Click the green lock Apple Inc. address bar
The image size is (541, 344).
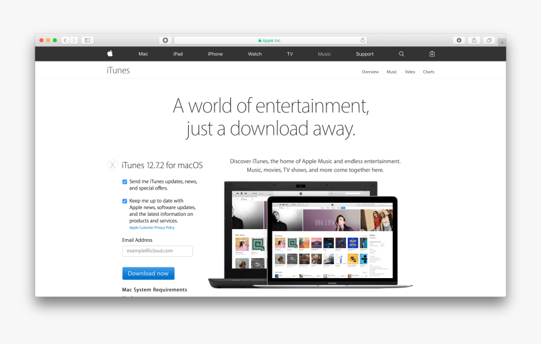pos(270,40)
